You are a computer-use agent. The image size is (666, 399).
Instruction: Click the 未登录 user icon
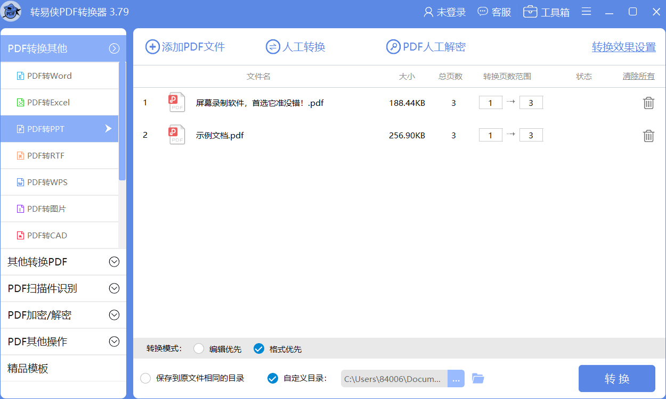pos(428,12)
